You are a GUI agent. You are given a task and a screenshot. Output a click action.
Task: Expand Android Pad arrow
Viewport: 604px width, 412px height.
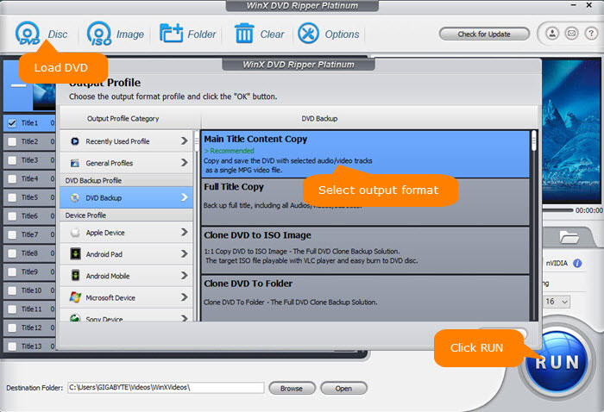(184, 254)
